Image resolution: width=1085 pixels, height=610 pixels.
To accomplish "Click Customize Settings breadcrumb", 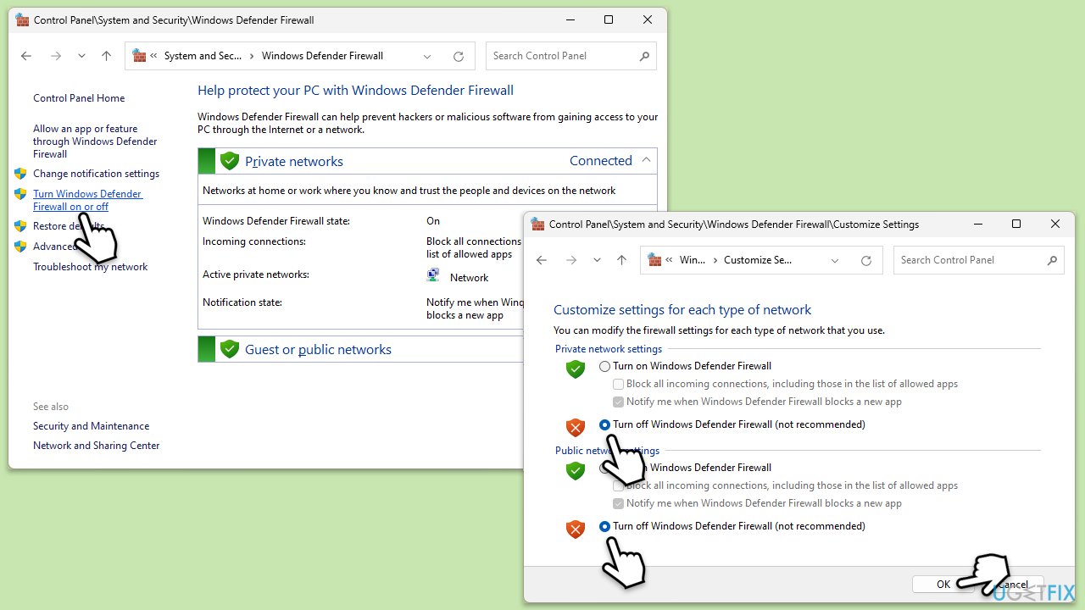I will click(758, 260).
